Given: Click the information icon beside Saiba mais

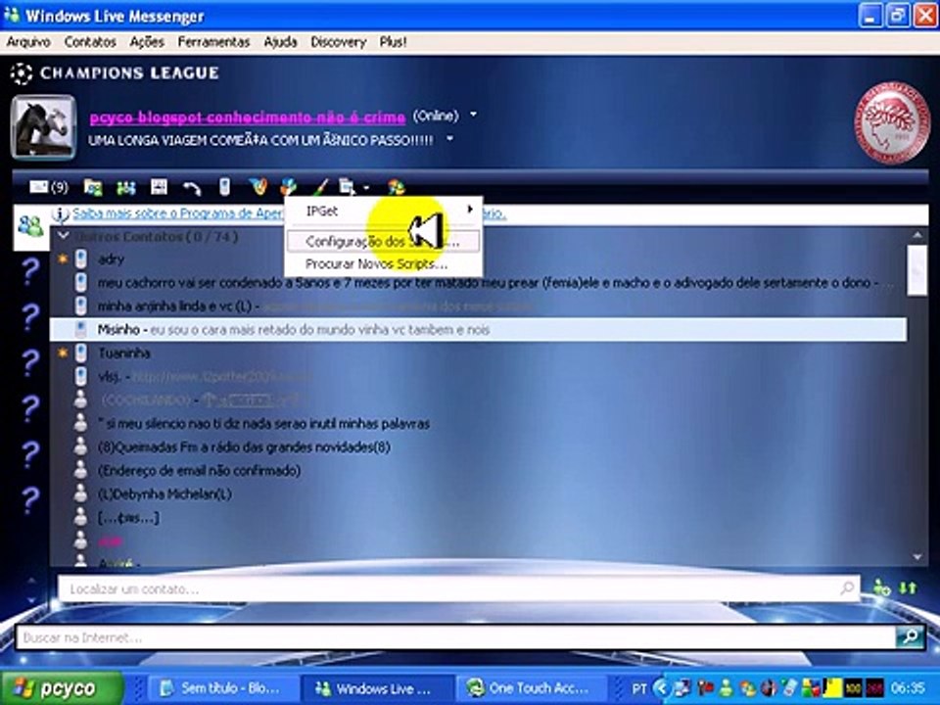Looking at the screenshot, I should tap(61, 214).
